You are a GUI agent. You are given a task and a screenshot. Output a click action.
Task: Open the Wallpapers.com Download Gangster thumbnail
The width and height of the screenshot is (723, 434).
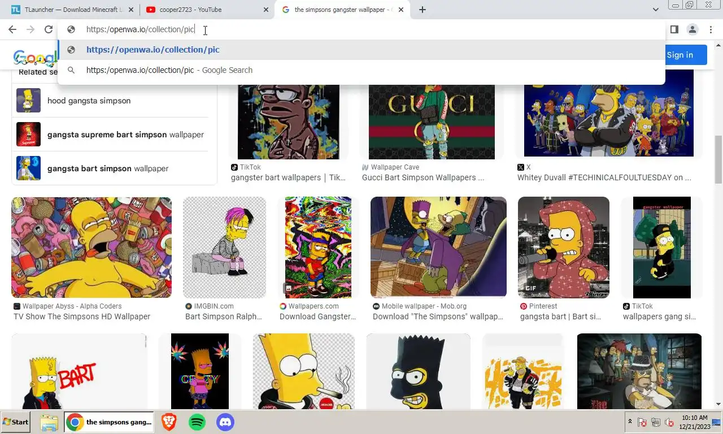pos(318,248)
